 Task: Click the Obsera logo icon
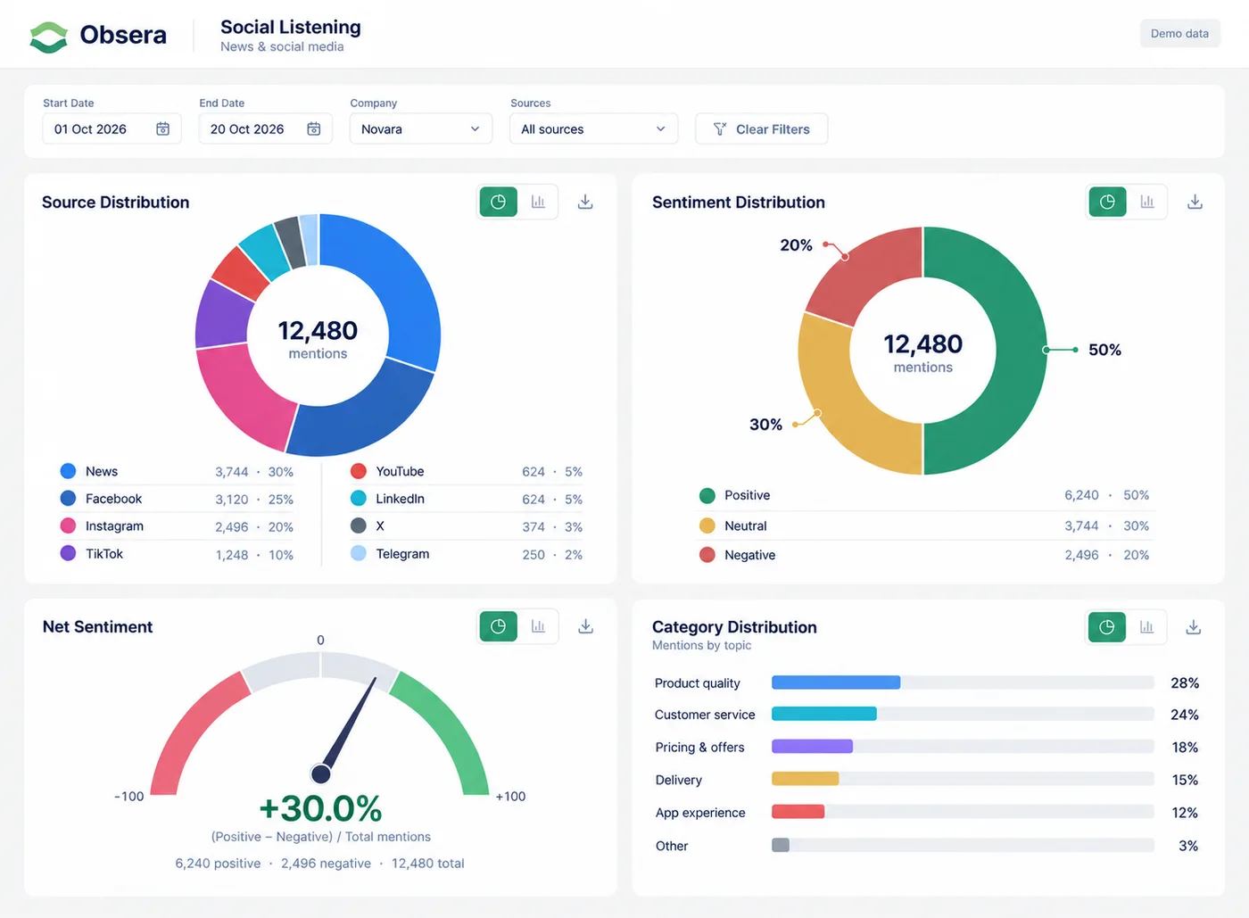tap(48, 37)
